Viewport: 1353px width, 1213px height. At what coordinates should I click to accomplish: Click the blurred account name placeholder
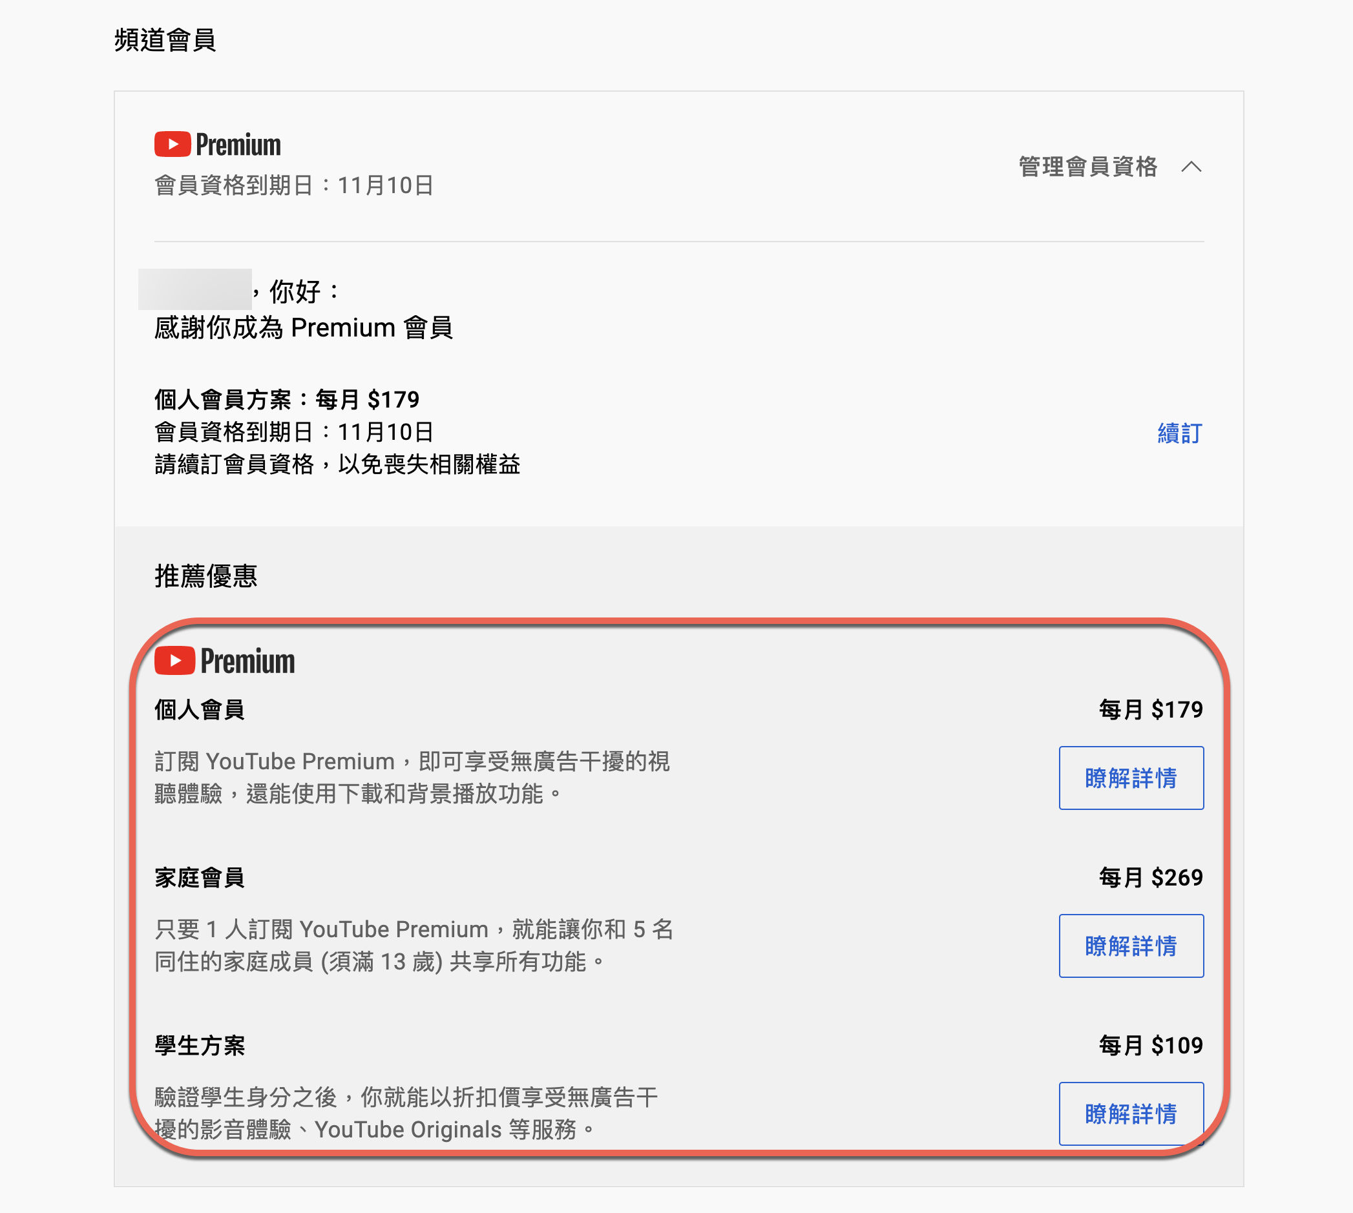coord(194,289)
